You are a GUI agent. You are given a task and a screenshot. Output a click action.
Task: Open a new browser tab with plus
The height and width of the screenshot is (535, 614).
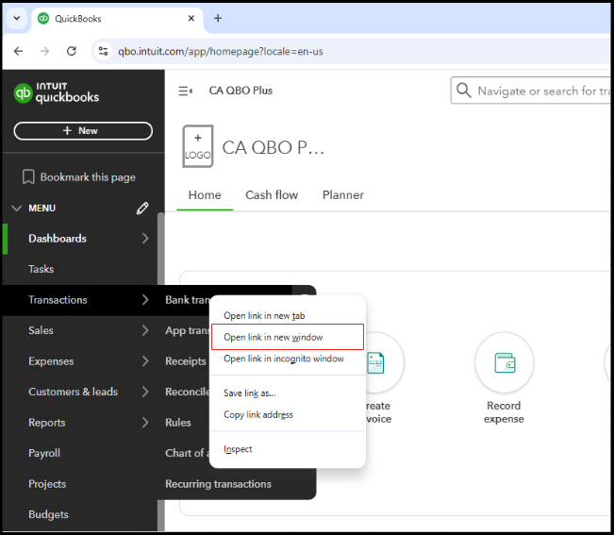218,19
